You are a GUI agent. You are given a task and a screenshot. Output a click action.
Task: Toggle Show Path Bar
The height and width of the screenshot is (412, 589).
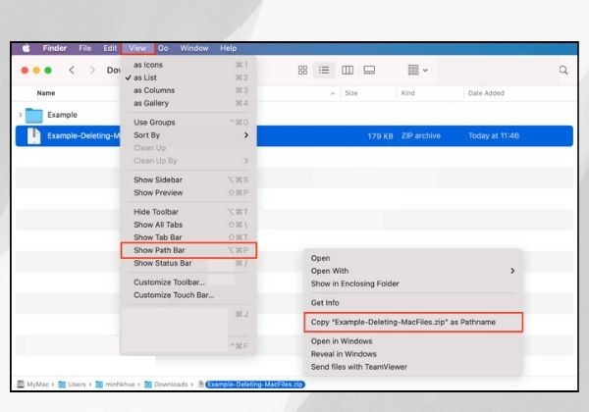188,250
